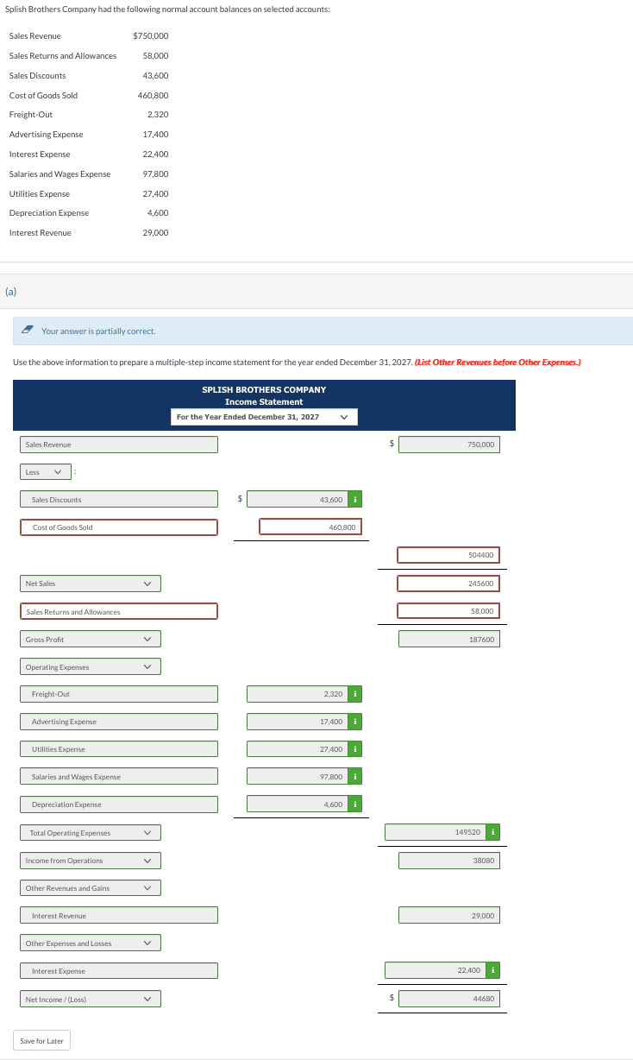Click the 43,600 amount field

click(298, 500)
